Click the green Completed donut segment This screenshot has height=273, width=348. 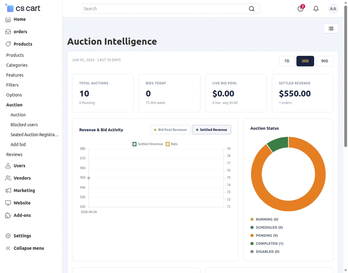coord(279,143)
